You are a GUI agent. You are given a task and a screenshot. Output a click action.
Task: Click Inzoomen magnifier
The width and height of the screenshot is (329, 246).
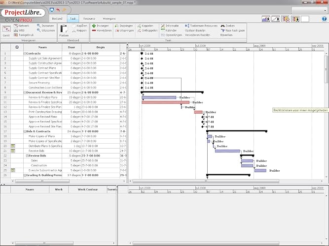point(46,26)
